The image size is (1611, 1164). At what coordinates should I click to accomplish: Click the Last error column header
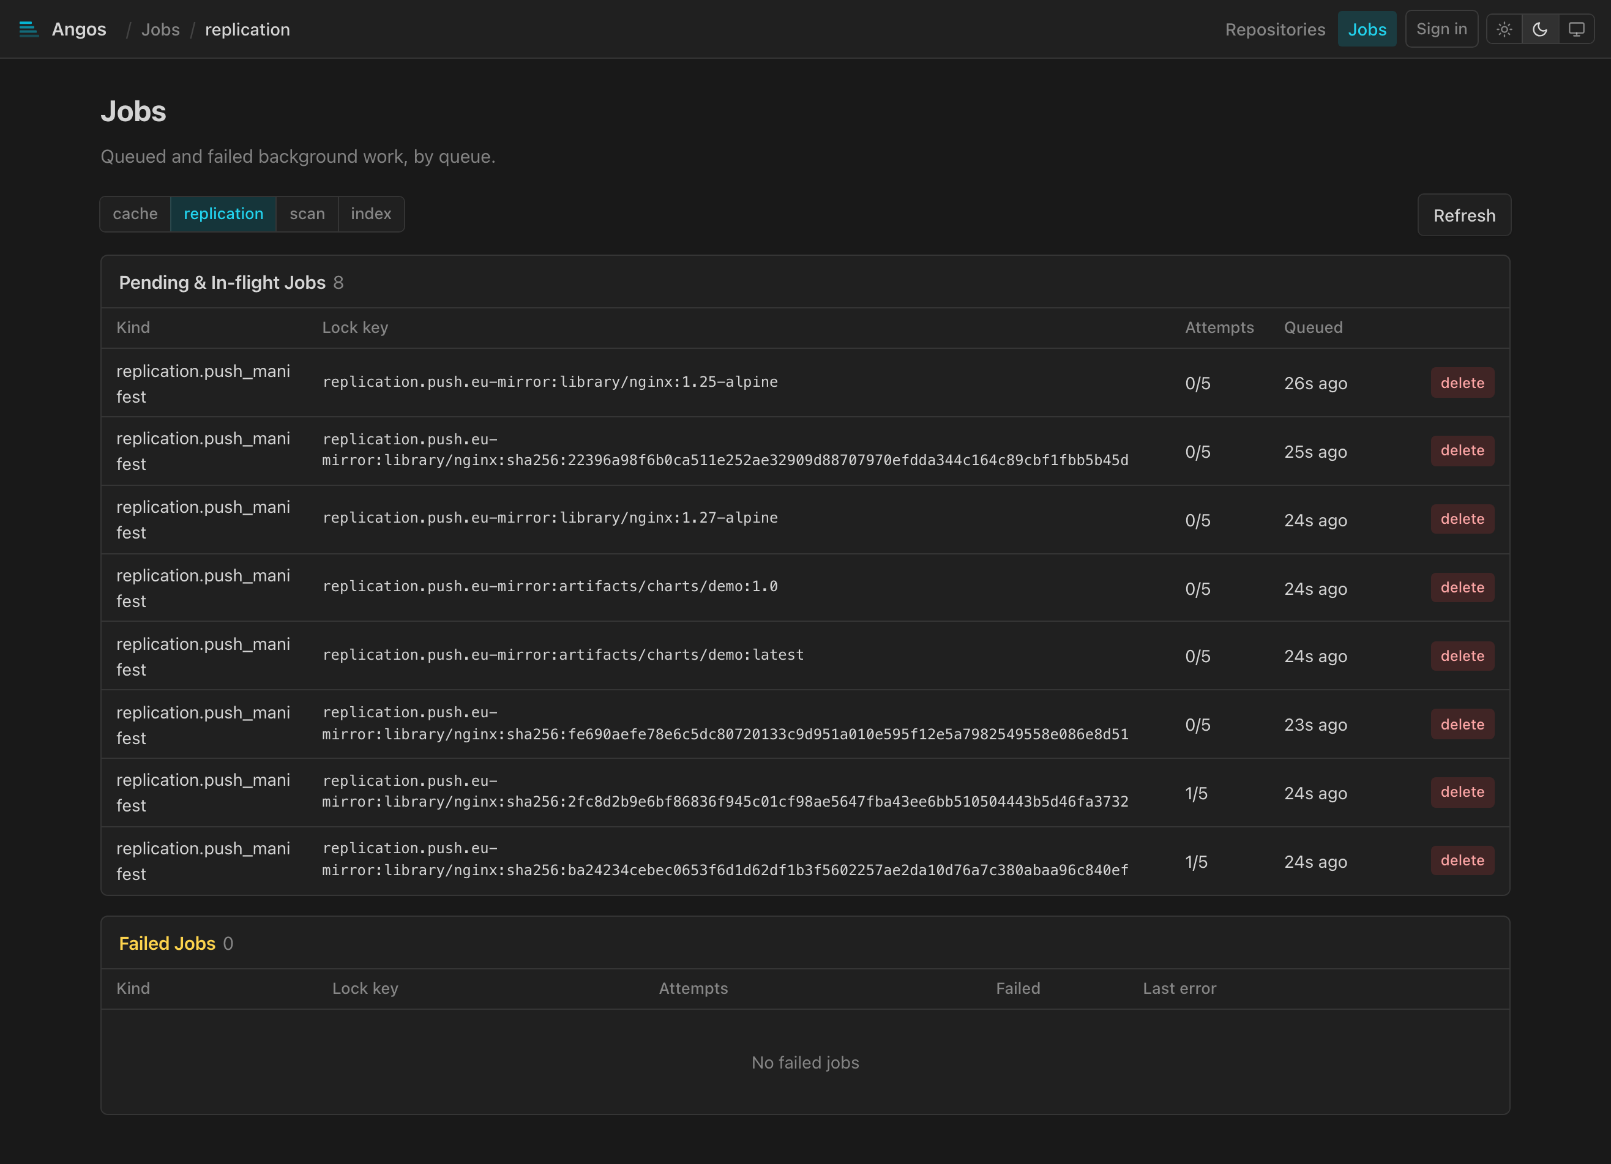pos(1179,988)
